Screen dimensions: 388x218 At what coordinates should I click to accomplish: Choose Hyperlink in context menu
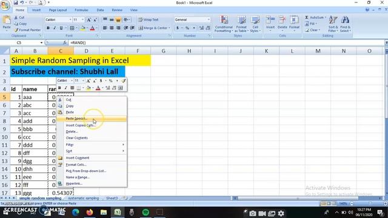tap(92, 183)
